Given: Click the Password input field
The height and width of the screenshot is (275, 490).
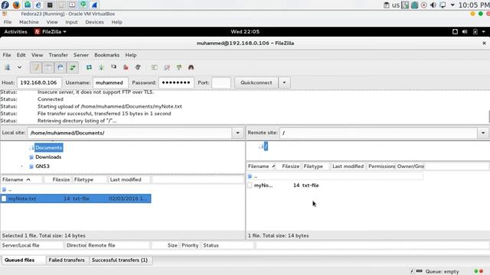Looking at the screenshot, I should [x=176, y=82].
